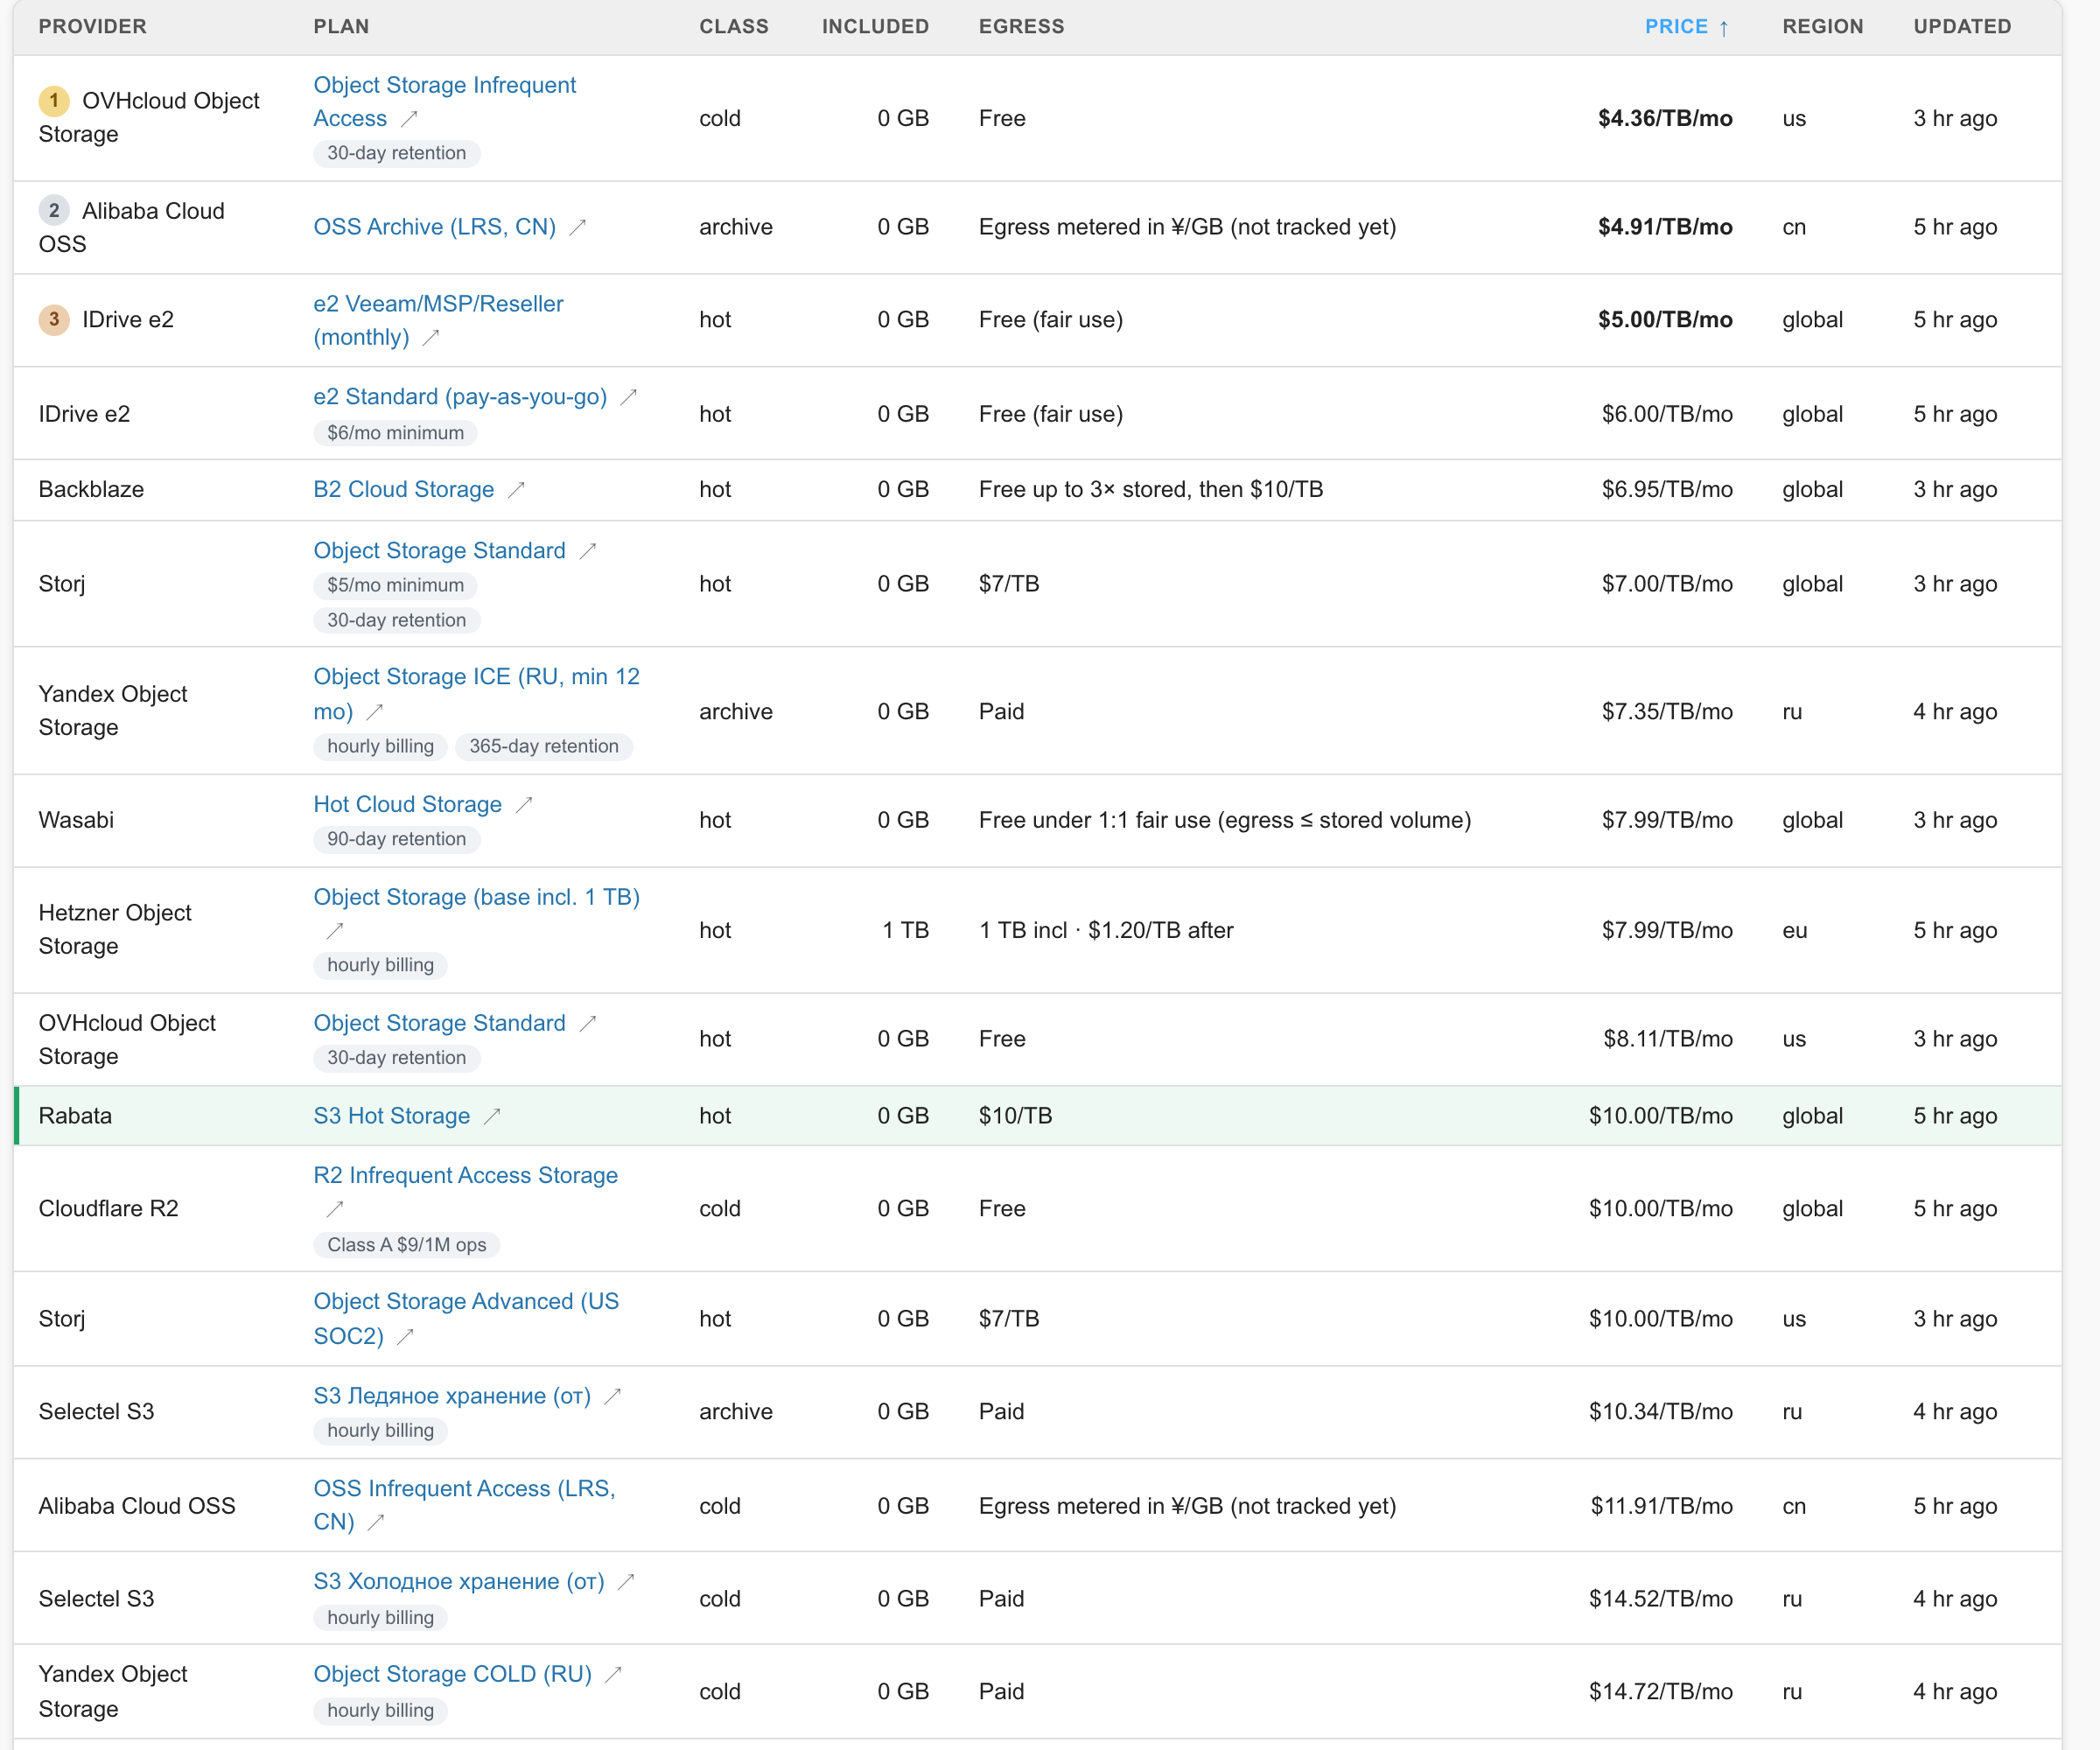2100x1750 pixels.
Task: Click external arrow after Object Storage ICE (RU, min 12 mo)
Action: (x=375, y=712)
